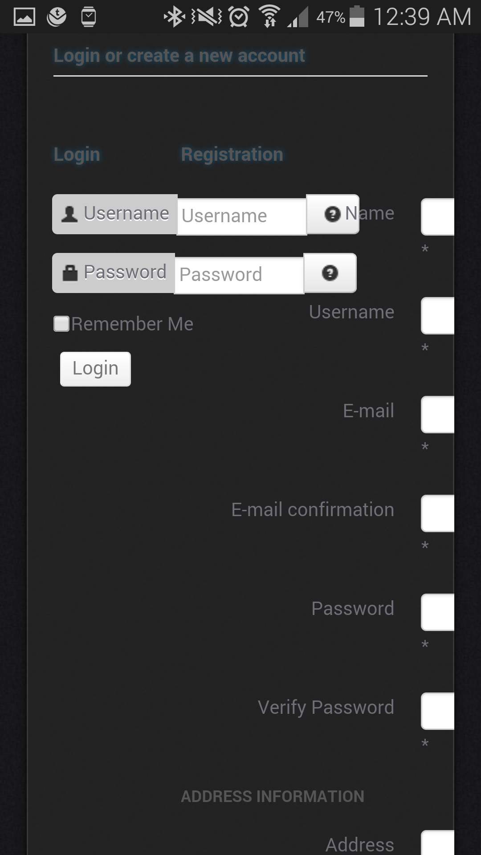
Task: Tap the alarm clock status icon
Action: tap(239, 17)
